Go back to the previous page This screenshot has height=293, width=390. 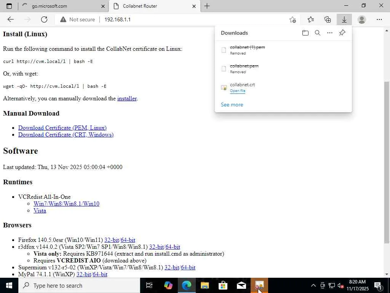(10, 19)
